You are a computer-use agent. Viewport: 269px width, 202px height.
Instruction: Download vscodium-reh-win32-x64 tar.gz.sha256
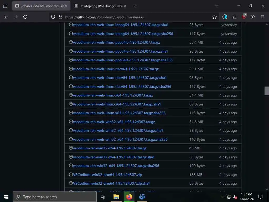[x=116, y=166]
